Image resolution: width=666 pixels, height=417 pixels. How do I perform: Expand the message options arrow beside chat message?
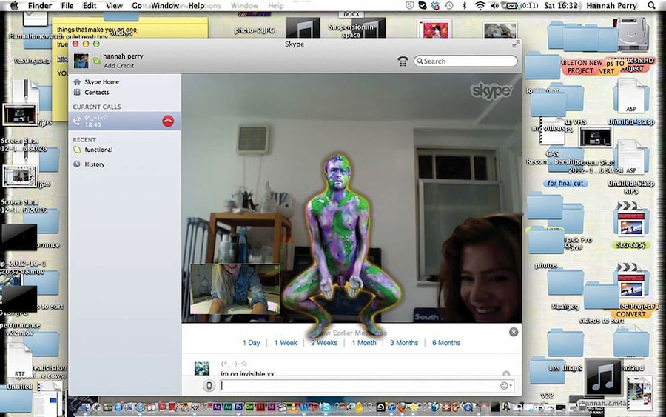(506, 373)
